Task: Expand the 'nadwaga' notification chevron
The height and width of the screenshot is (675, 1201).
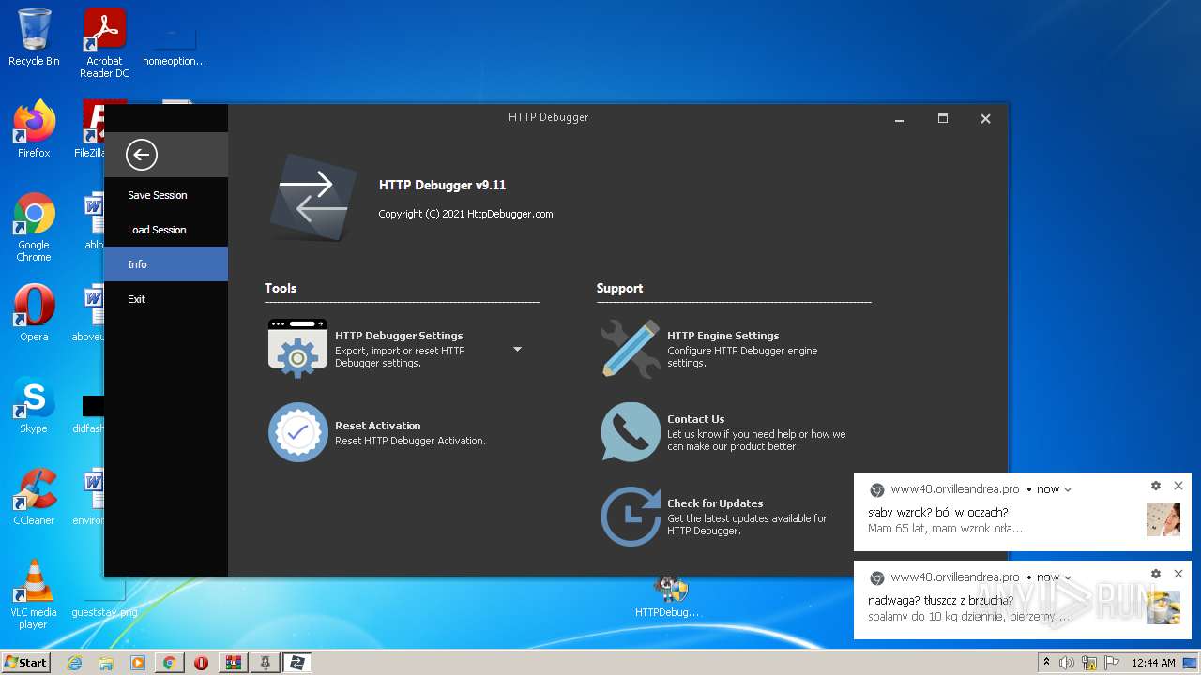Action: click(x=1068, y=577)
